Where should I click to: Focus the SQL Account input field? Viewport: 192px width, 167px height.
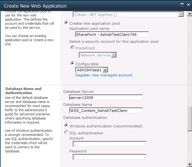pos(109,144)
